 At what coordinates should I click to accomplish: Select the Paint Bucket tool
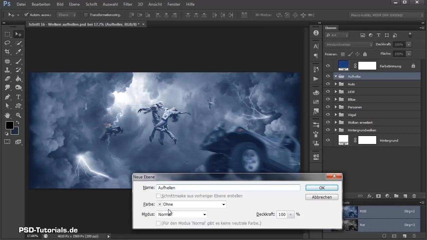(x=19, y=79)
